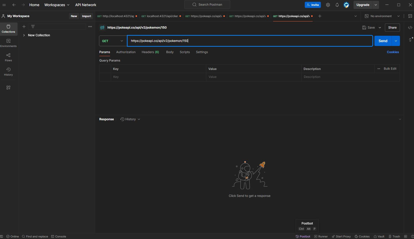
Task: Add a new request tab
Action: [x=320, y=16]
